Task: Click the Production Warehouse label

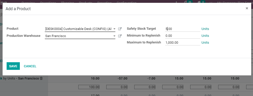Action: [23, 36]
